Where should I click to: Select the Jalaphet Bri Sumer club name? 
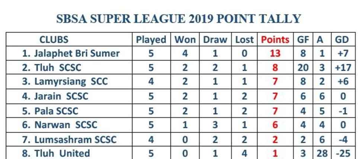click(71, 53)
